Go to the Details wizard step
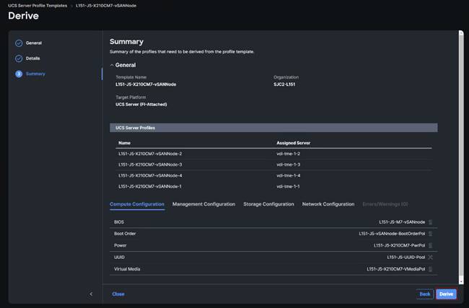469x308 pixels. [32, 58]
